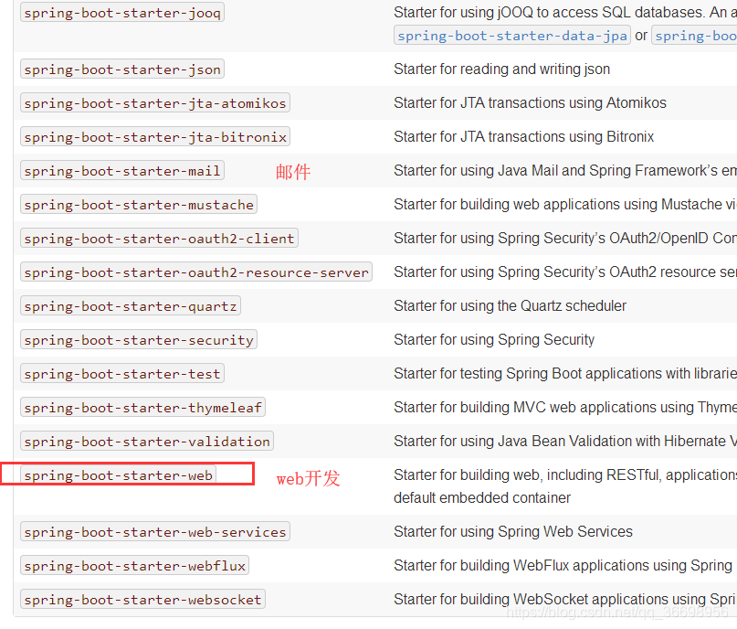Click 'Starter for reading and writing json' description
Image resolution: width=737 pixels, height=629 pixels.
(x=502, y=69)
